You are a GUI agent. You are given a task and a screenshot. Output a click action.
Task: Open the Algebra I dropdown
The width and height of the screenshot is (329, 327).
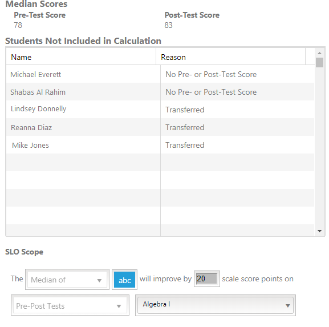[216, 305]
